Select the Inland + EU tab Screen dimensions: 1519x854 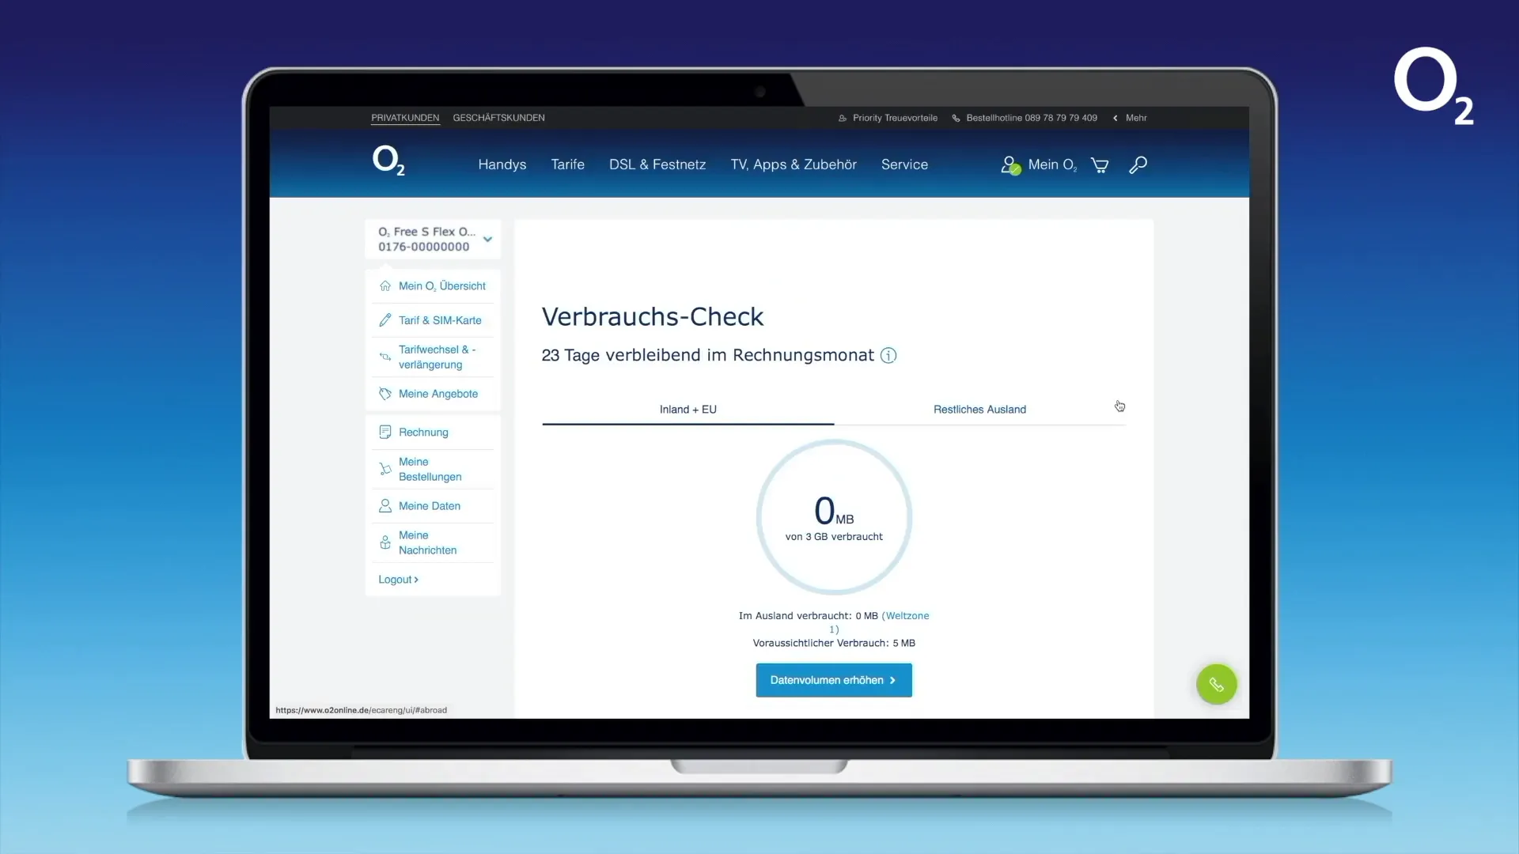(x=688, y=410)
